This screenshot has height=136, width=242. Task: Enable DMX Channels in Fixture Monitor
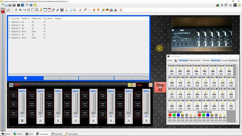(x=183, y=60)
